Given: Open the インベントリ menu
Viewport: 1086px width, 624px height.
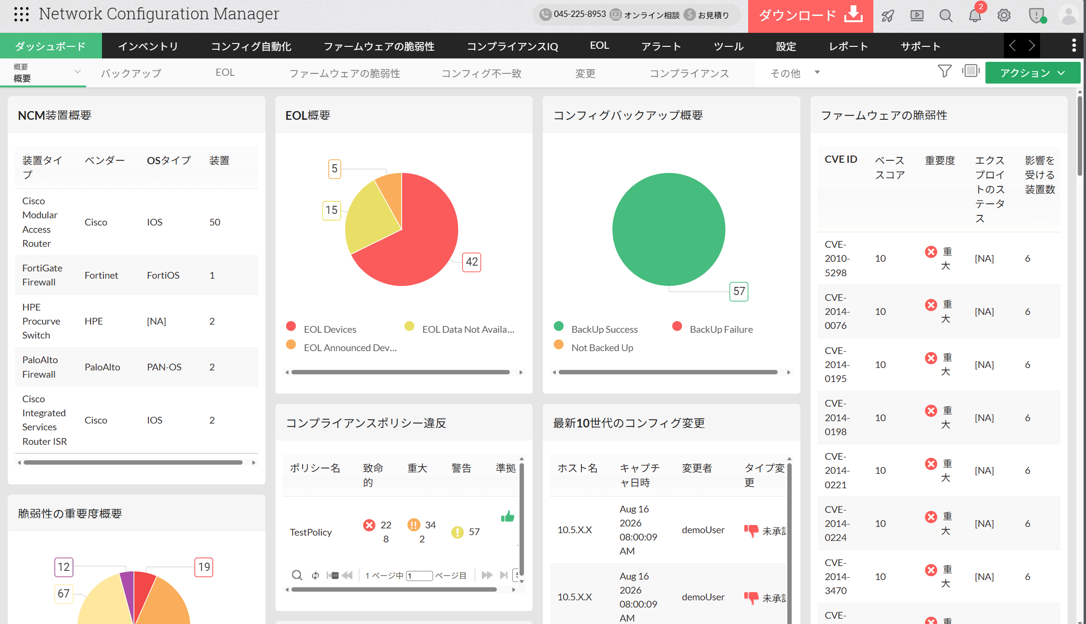Looking at the screenshot, I should point(148,46).
